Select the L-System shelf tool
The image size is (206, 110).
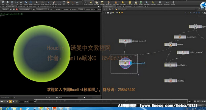pos(30,3)
